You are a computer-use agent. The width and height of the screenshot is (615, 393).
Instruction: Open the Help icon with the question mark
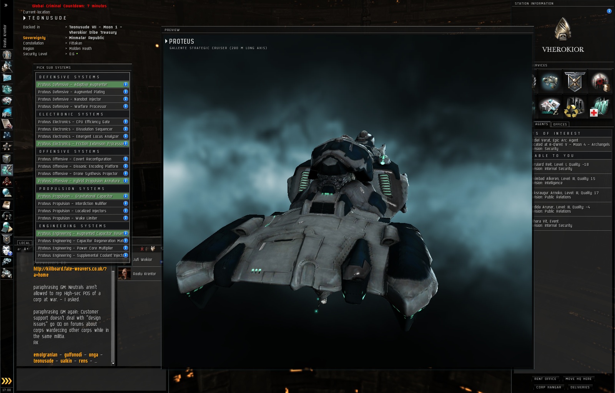coord(7,250)
